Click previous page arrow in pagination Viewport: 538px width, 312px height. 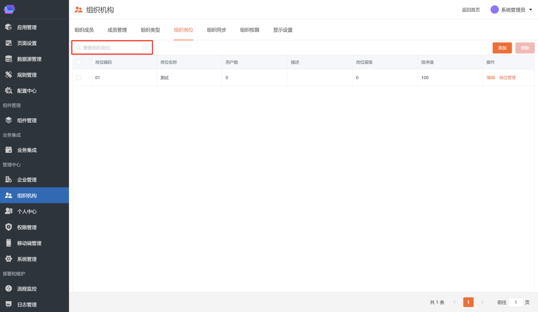(455, 302)
